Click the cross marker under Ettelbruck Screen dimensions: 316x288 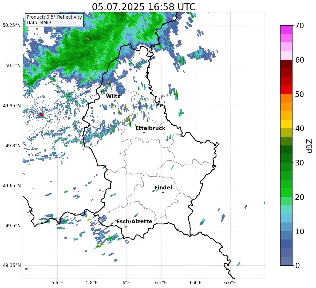(144, 133)
